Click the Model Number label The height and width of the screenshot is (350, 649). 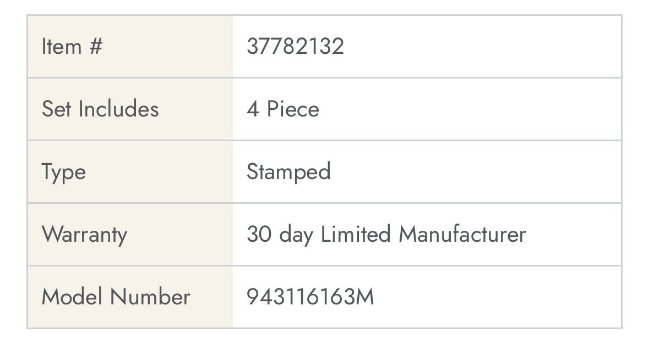coord(116,297)
